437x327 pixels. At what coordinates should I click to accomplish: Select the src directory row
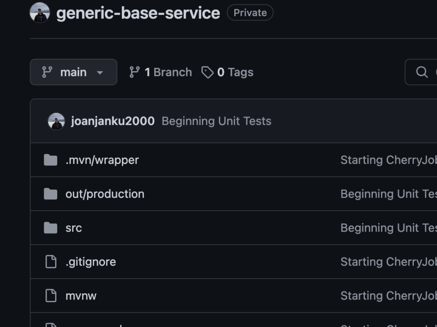pyautogui.click(x=73, y=228)
